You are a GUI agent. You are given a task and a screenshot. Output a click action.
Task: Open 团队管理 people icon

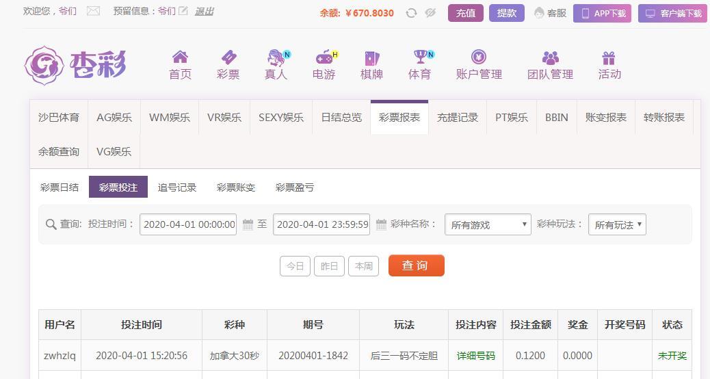(550, 58)
